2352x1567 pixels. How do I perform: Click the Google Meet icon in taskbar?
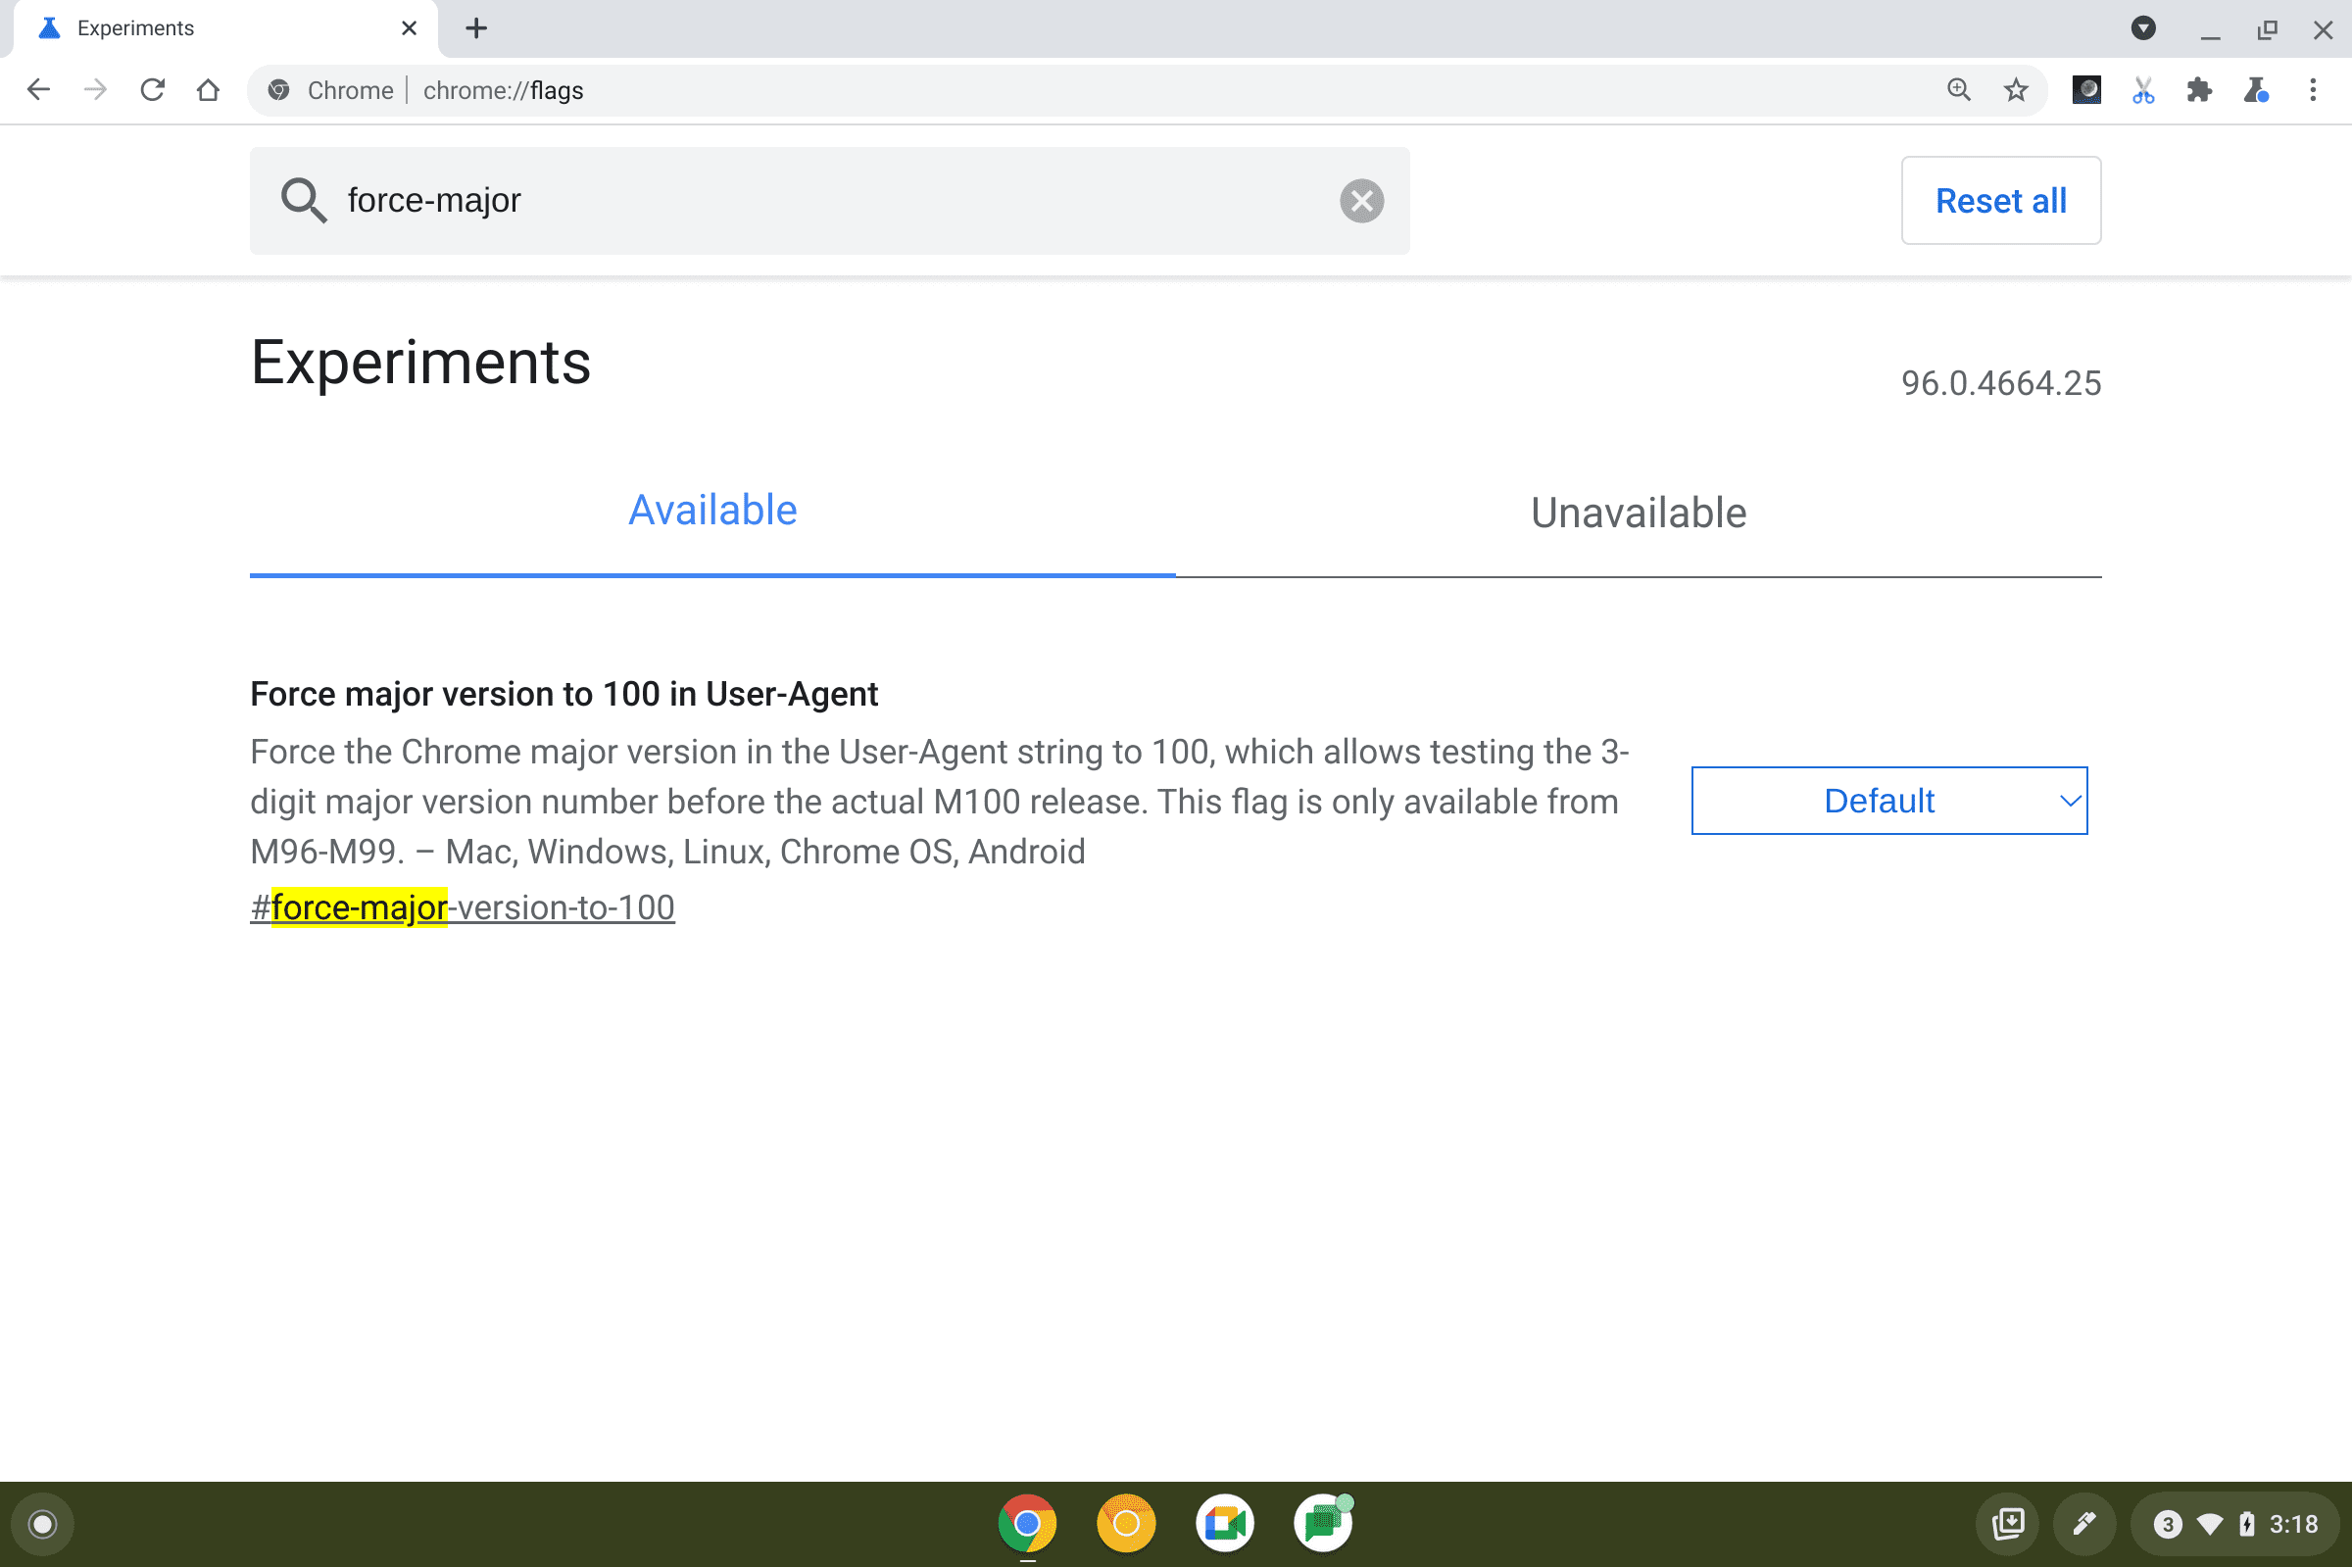1224,1522
